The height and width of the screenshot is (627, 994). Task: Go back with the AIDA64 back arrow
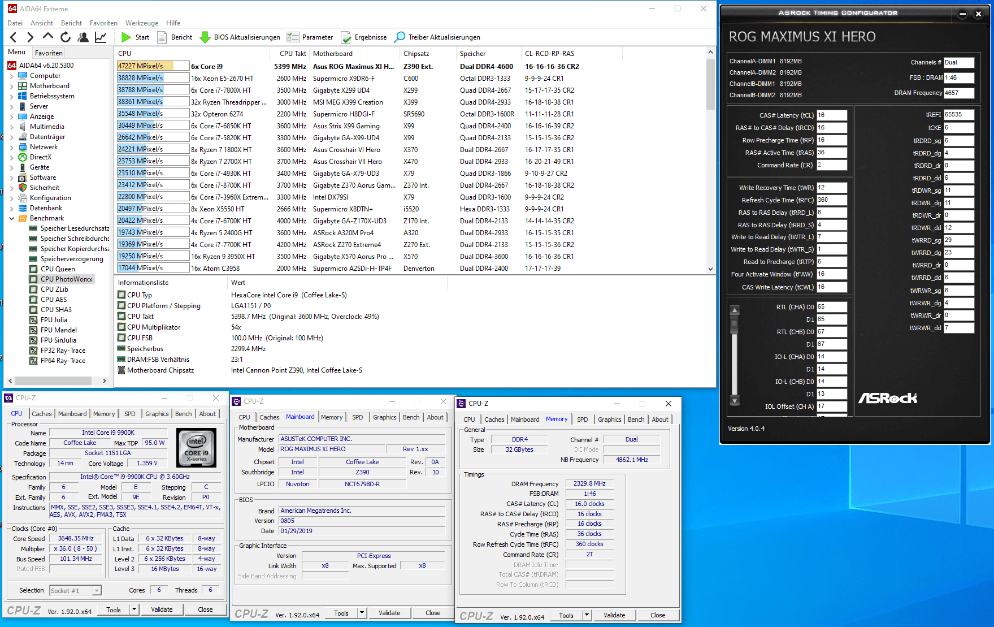pos(14,37)
